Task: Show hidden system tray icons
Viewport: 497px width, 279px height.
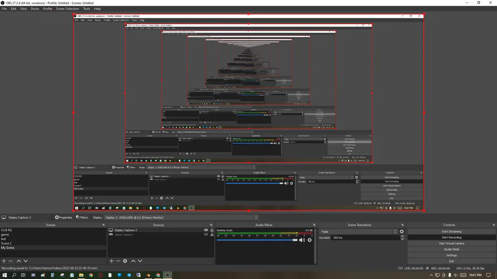Action: click(431, 275)
